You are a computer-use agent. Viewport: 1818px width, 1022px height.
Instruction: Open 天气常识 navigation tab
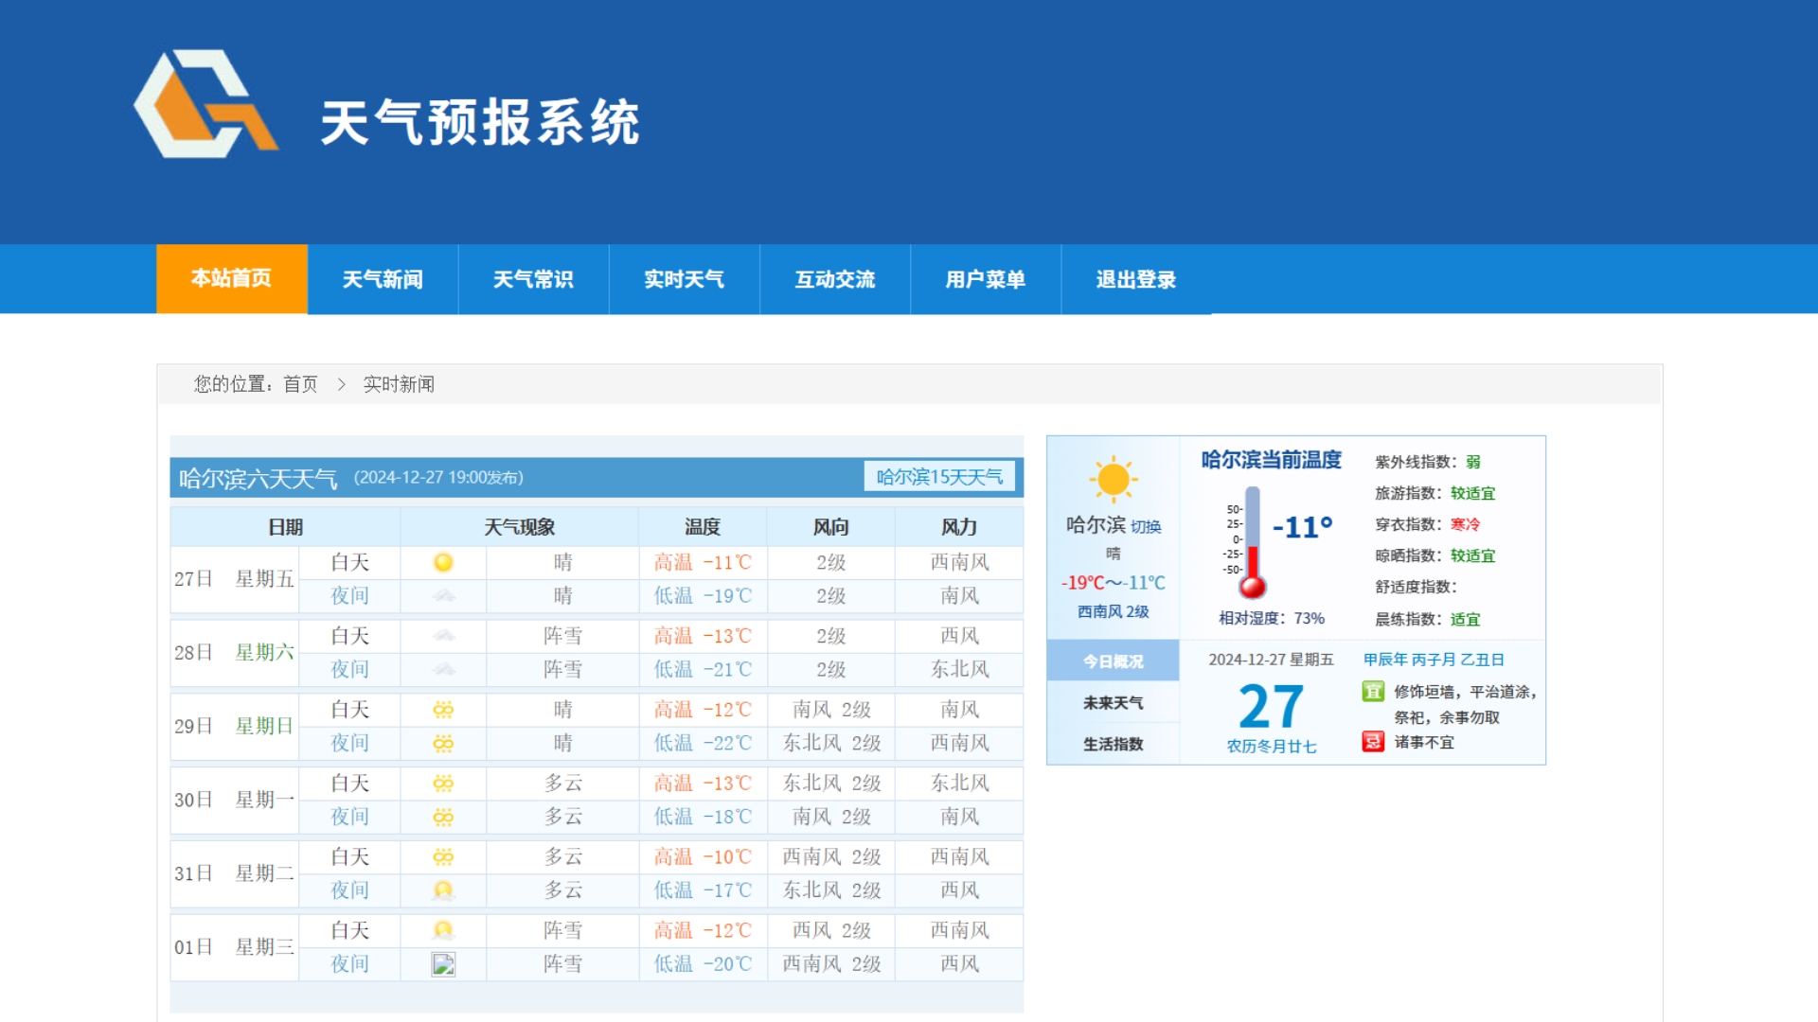533,279
